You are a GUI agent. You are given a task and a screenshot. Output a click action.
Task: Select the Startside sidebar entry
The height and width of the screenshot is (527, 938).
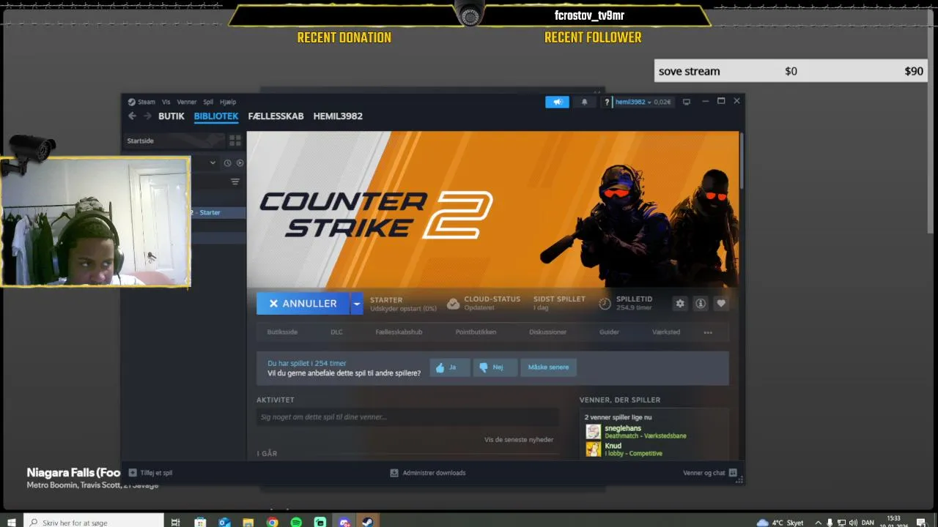click(x=175, y=141)
